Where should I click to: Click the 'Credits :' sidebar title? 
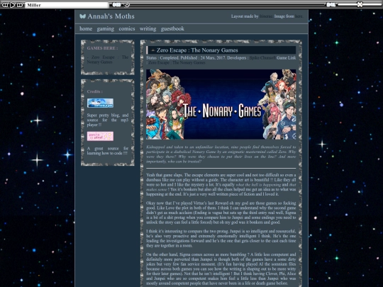pos(95,91)
